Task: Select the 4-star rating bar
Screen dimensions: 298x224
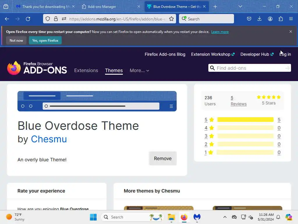Action: click(x=245, y=128)
